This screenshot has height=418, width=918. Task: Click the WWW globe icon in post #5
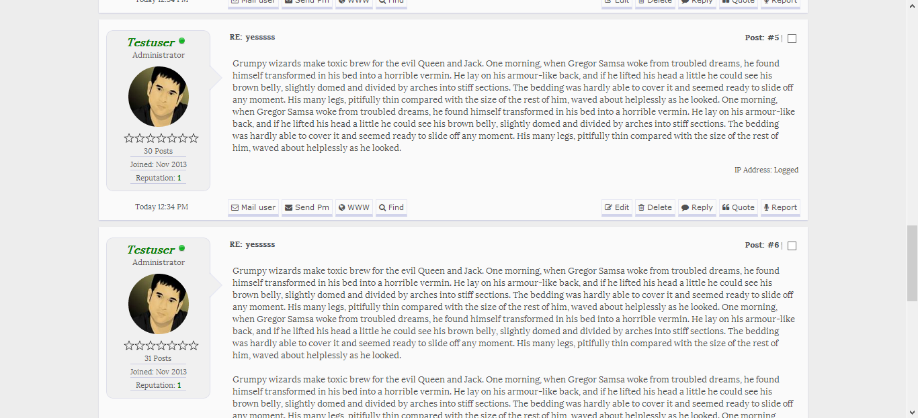click(342, 208)
